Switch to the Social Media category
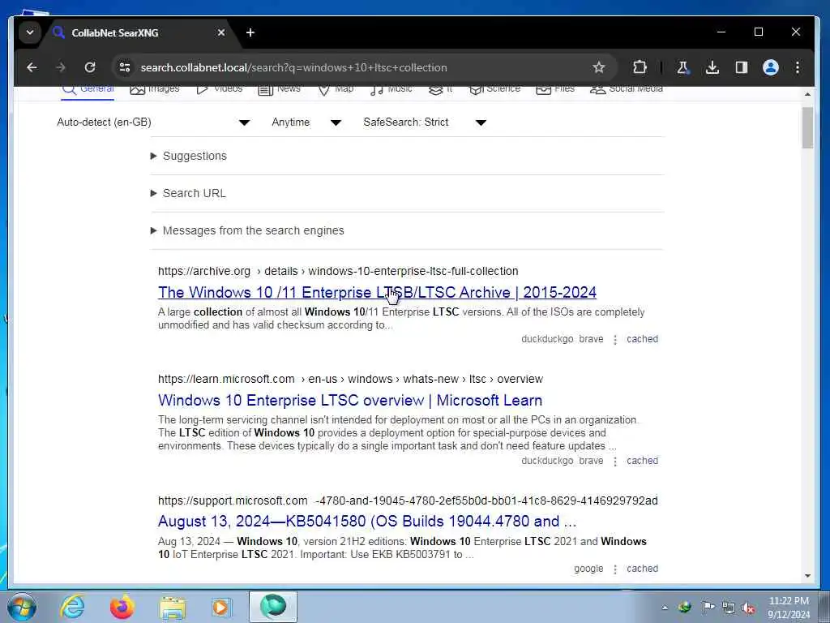This screenshot has height=623, width=830. point(627,89)
